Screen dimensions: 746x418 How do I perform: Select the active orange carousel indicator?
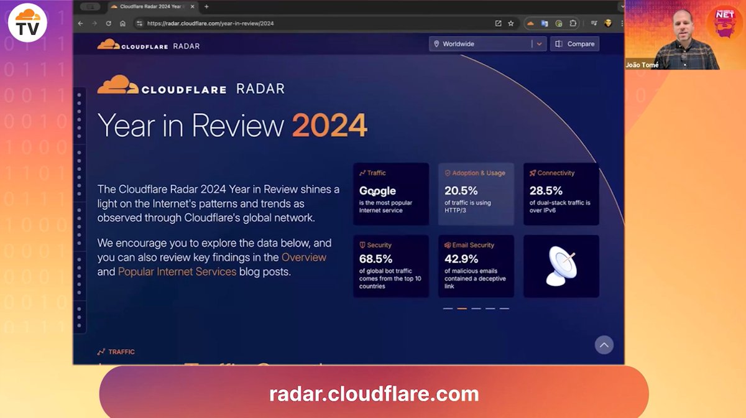[462, 309]
